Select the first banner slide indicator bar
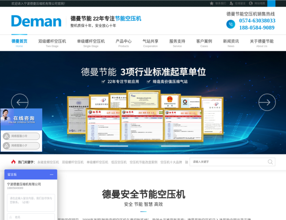The height and width of the screenshot is (220, 286). 114,146
